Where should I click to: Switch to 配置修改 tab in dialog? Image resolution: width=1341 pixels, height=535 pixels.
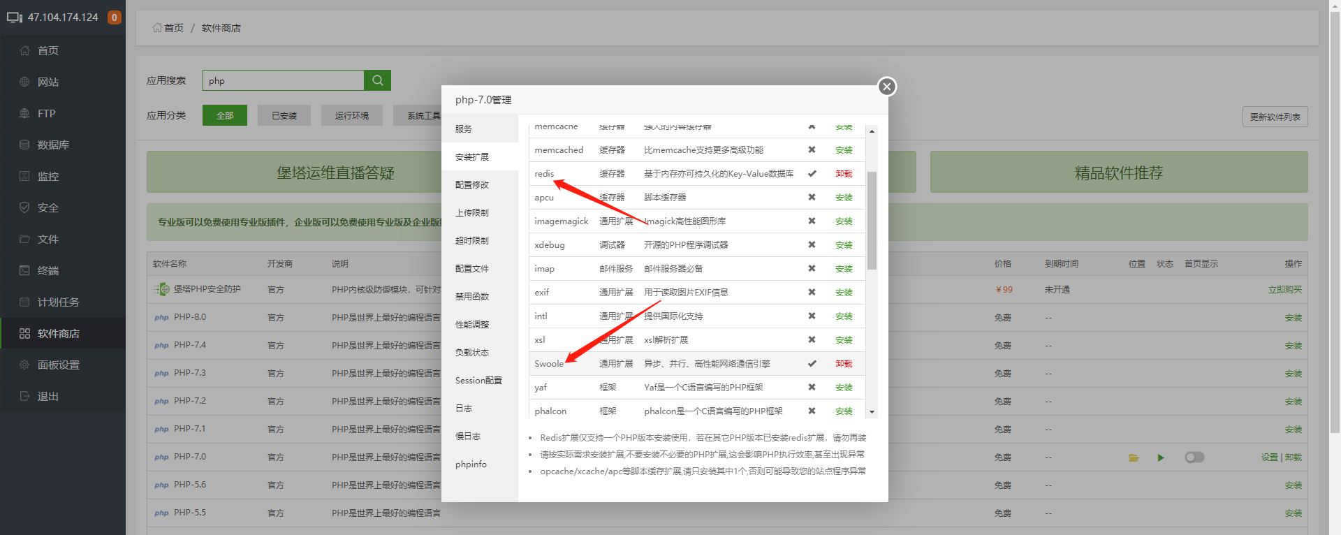pos(472,185)
